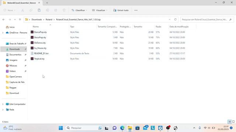The height and width of the screenshot is (132, 236).
Task: Switch to large icons view in status bar
Action: (x=233, y=122)
